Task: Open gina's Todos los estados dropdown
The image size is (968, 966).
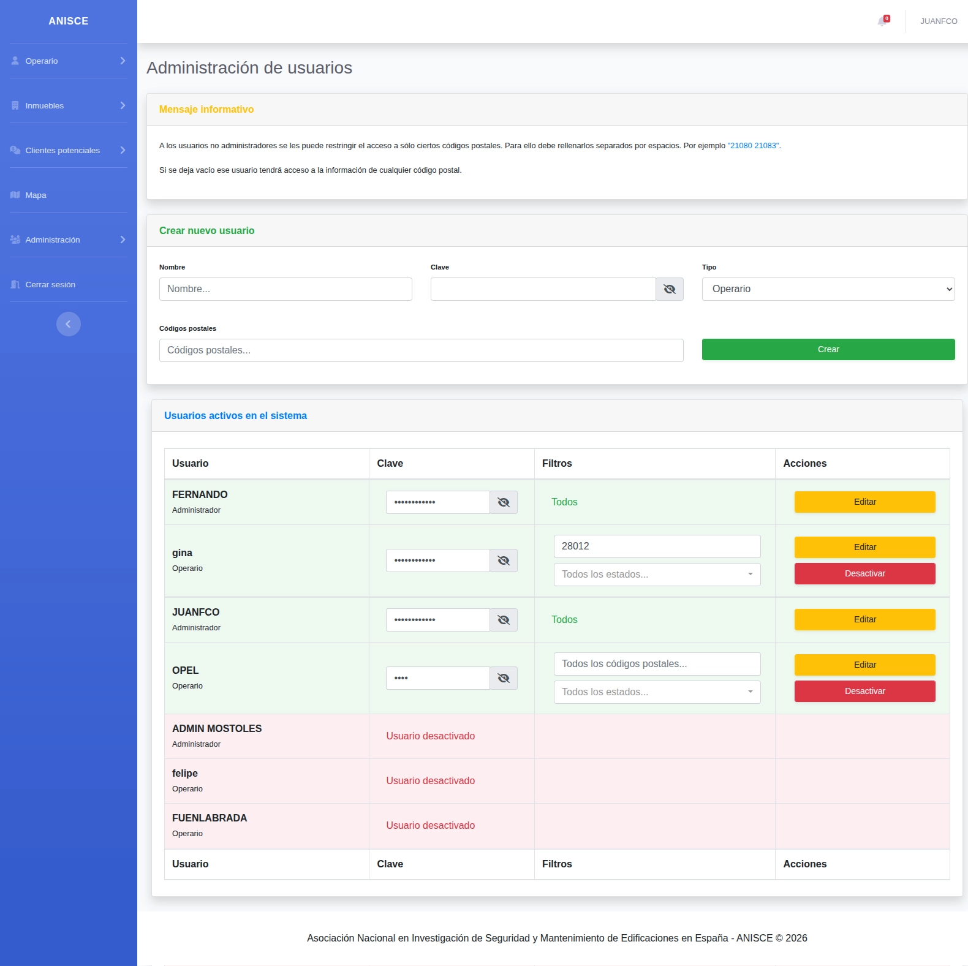Action: [657, 575]
